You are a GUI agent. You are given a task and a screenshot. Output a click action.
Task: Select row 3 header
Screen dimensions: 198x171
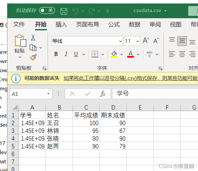point(13,131)
